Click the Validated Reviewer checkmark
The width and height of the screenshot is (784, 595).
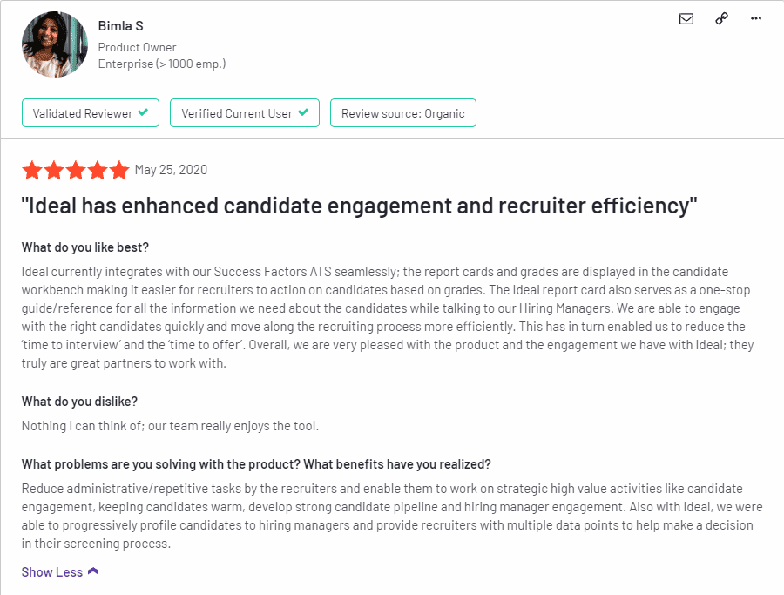point(143,112)
